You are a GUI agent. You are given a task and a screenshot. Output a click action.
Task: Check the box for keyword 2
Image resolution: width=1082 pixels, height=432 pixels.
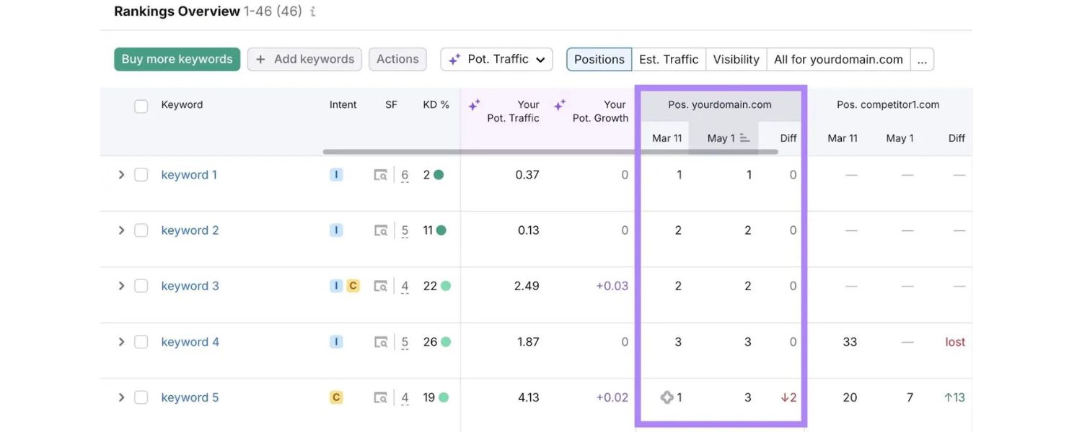(141, 230)
